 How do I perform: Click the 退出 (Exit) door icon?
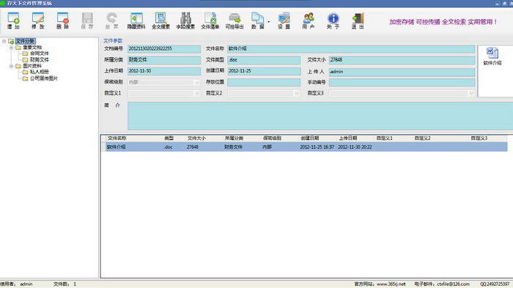(358, 21)
